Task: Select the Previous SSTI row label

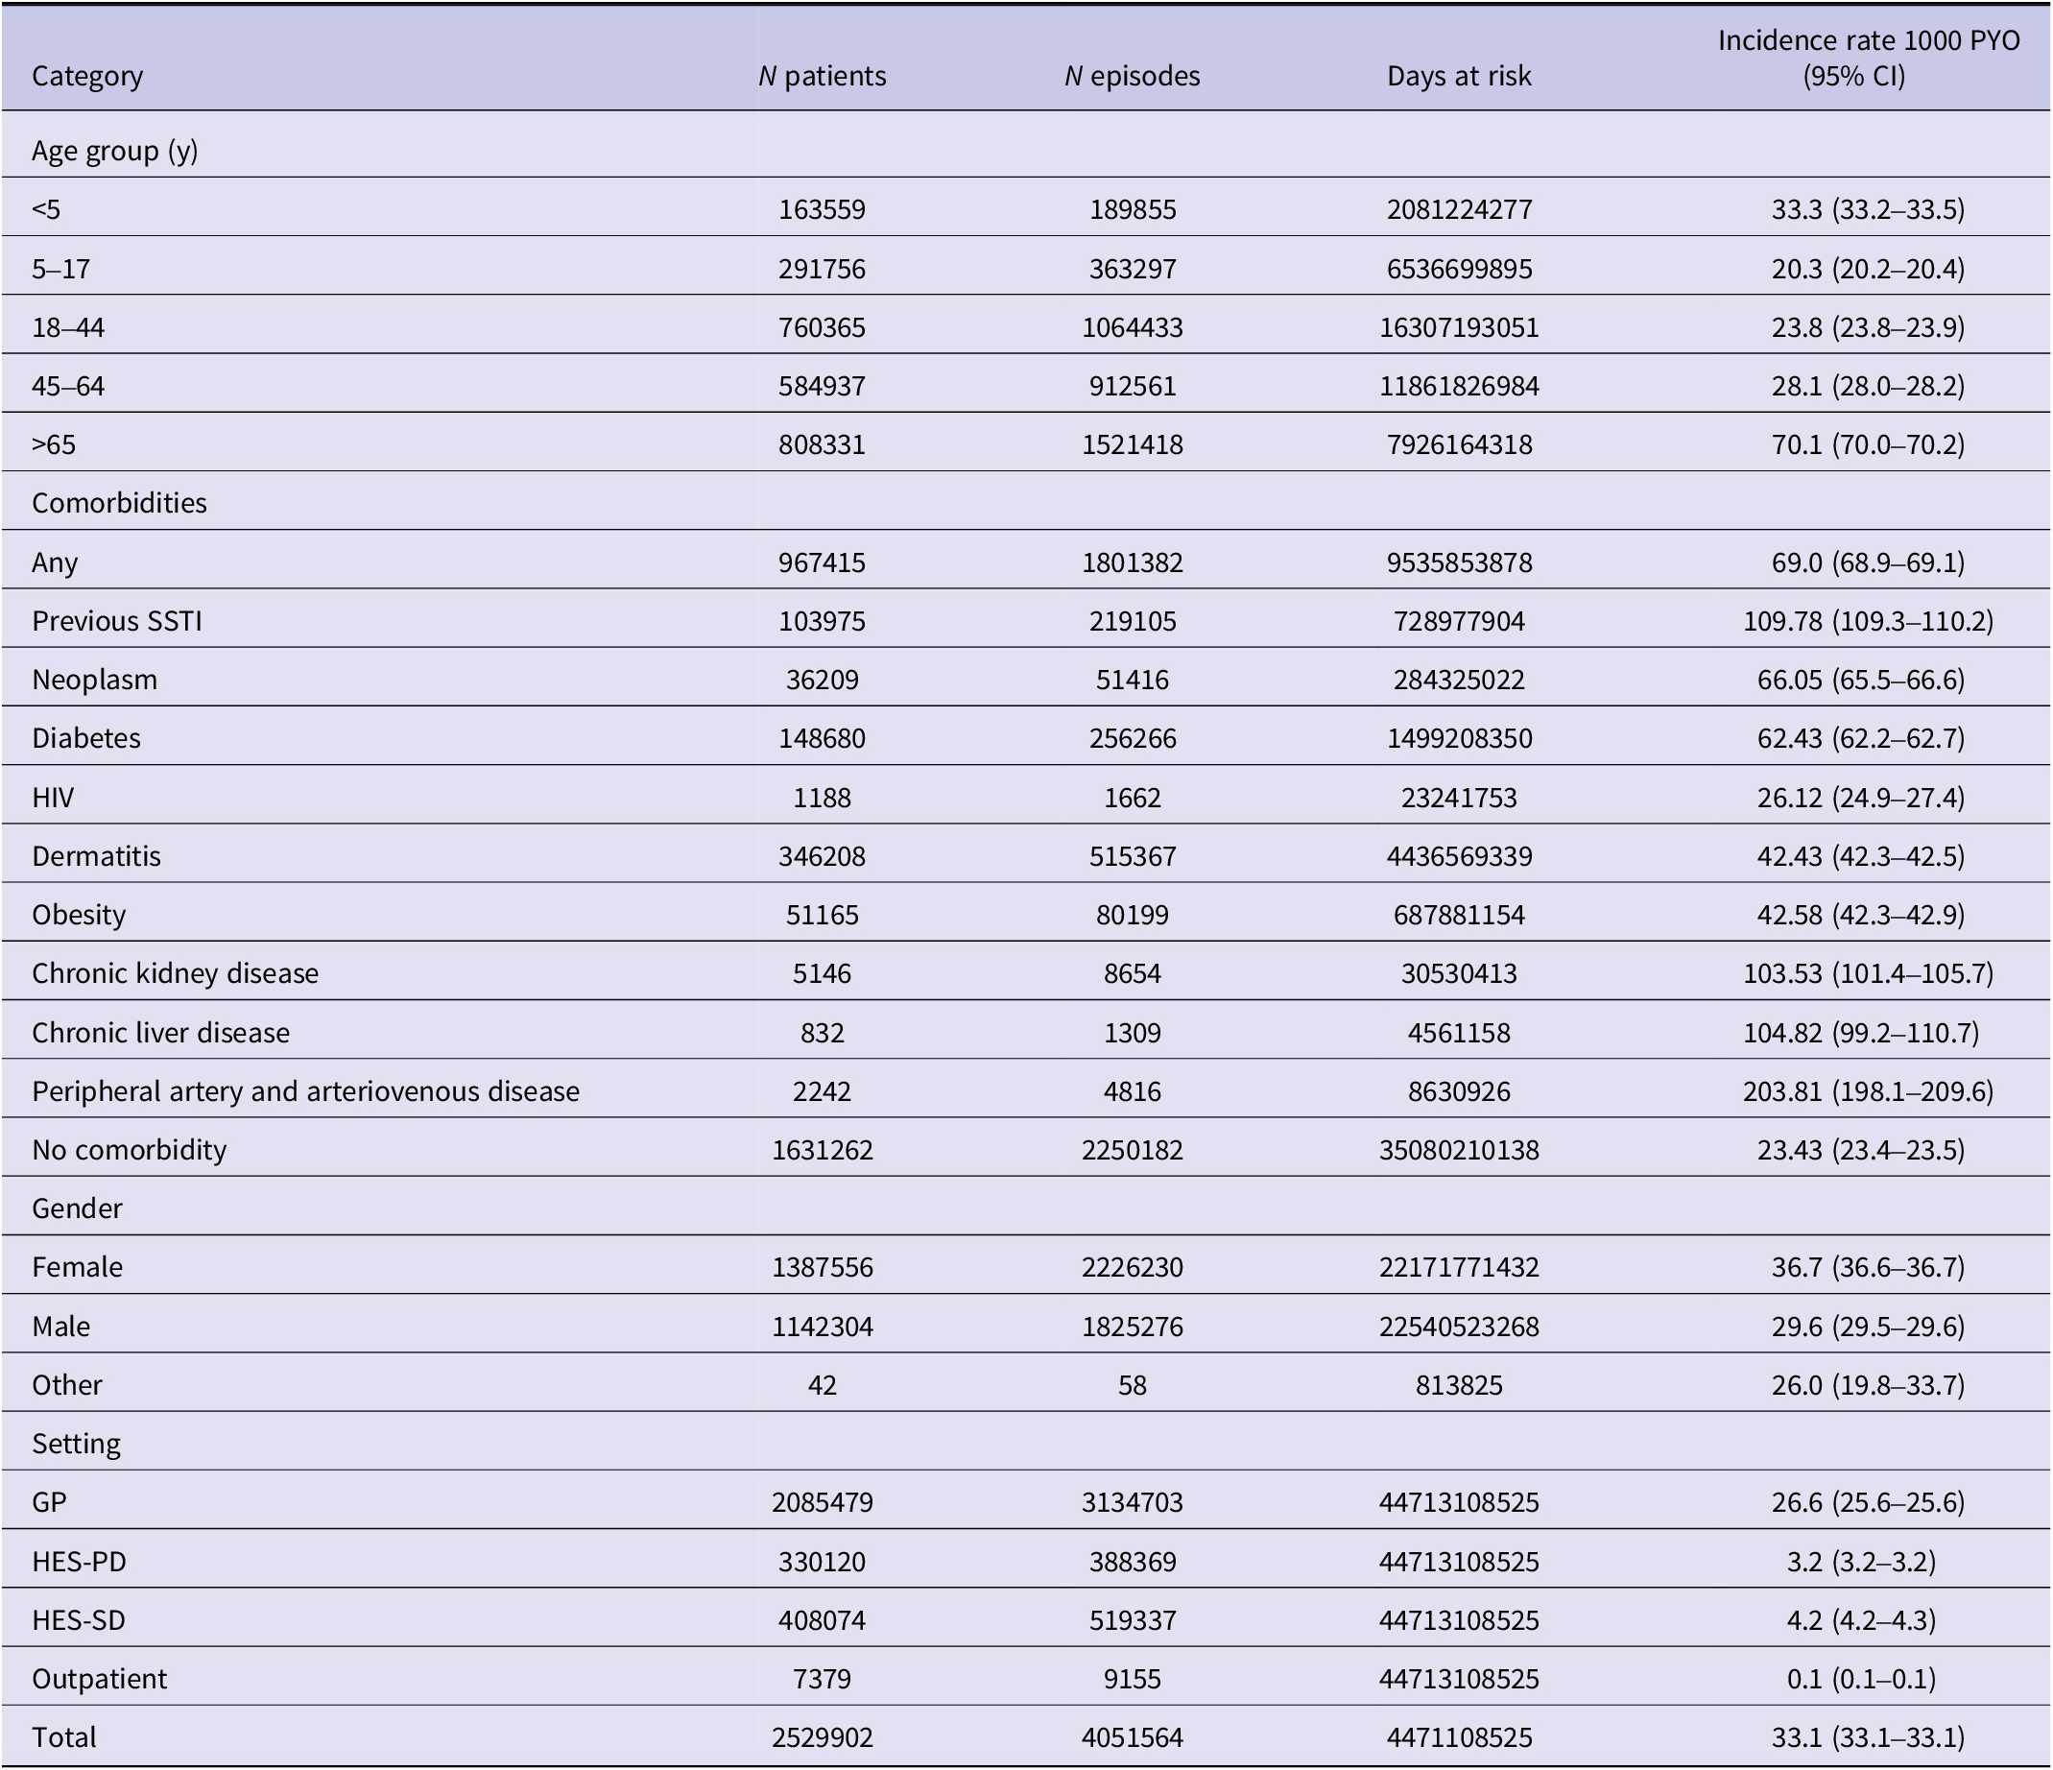Action: click(x=117, y=620)
